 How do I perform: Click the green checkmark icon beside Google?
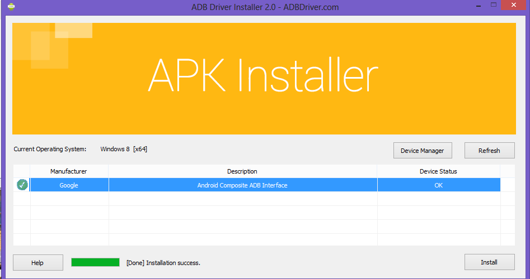click(x=22, y=185)
